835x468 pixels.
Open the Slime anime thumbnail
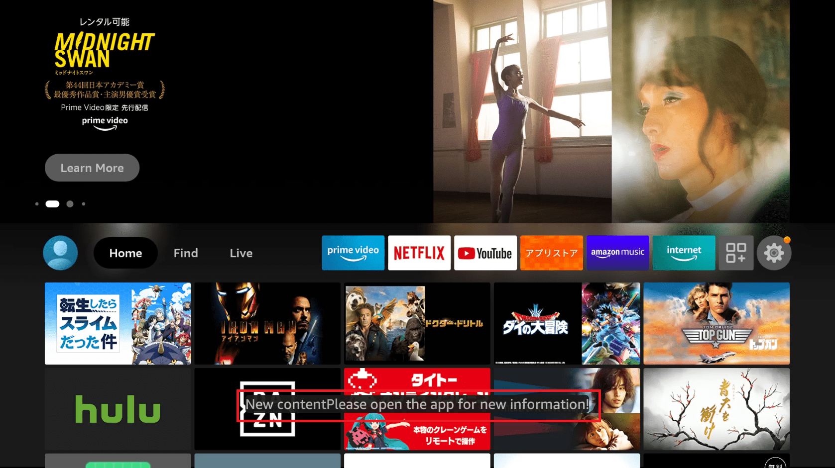[118, 323]
